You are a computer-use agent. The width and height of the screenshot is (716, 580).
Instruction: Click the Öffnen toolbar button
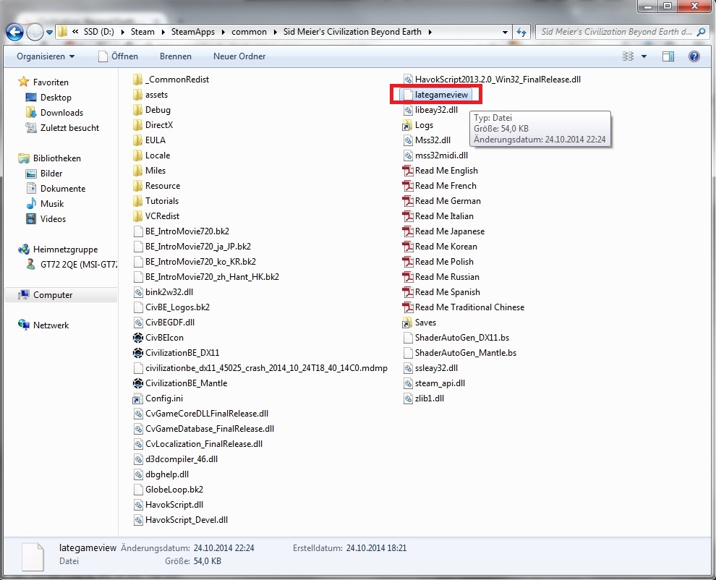coord(119,56)
